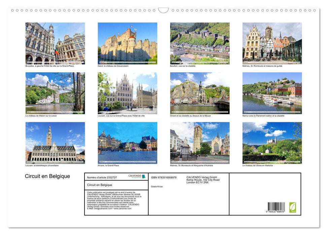Open the Louvain university library photo
The height and width of the screenshot is (235, 327).
click(55, 143)
